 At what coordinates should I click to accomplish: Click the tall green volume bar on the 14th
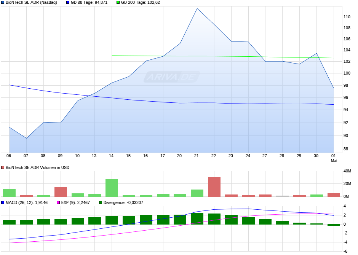coord(112,188)
